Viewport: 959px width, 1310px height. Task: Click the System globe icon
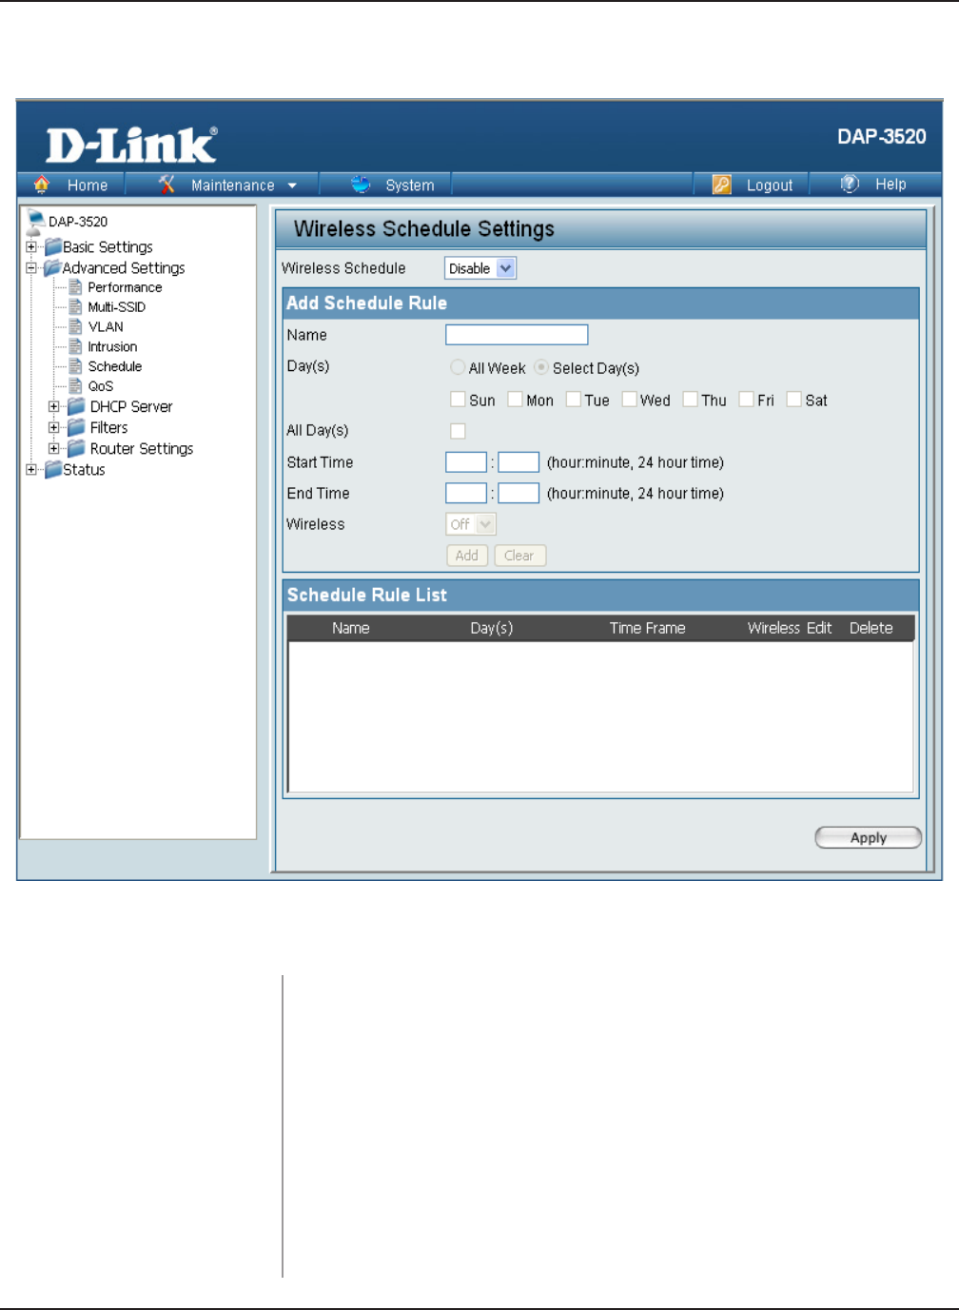[361, 185]
